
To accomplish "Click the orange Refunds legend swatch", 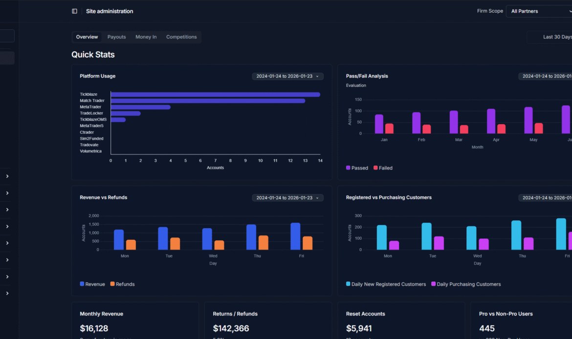I will click(x=112, y=284).
